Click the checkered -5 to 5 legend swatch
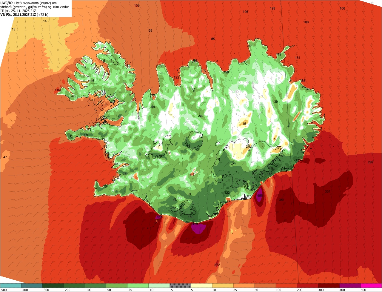This screenshot has width=382, height=292. coord(180,285)
